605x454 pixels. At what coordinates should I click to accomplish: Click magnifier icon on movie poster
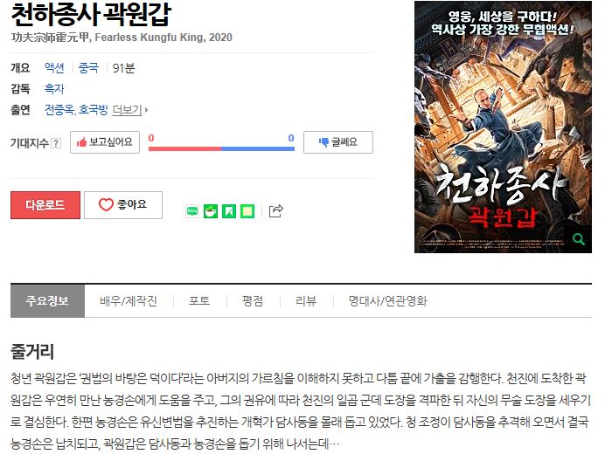579,239
